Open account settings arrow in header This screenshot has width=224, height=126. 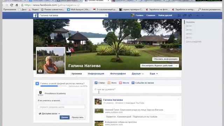tap(203, 15)
